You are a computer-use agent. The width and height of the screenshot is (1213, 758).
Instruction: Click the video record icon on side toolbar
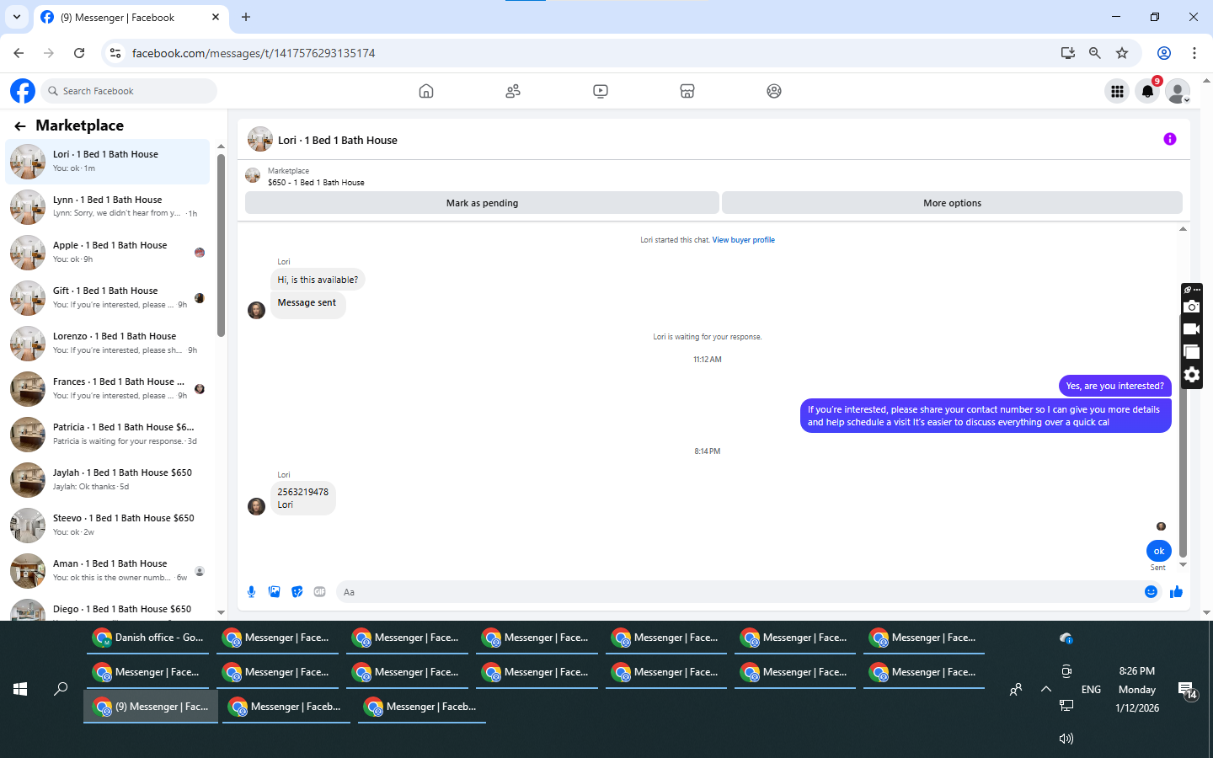click(x=1191, y=329)
